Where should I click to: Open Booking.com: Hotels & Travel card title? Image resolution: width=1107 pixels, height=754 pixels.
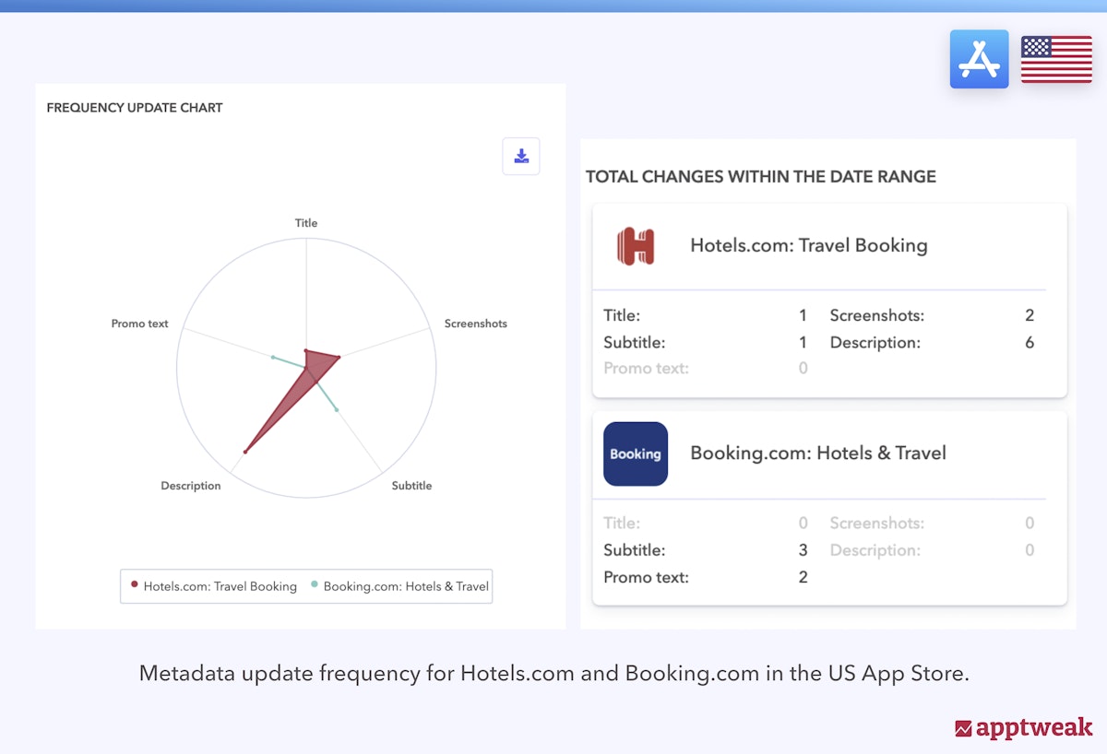pos(817,453)
